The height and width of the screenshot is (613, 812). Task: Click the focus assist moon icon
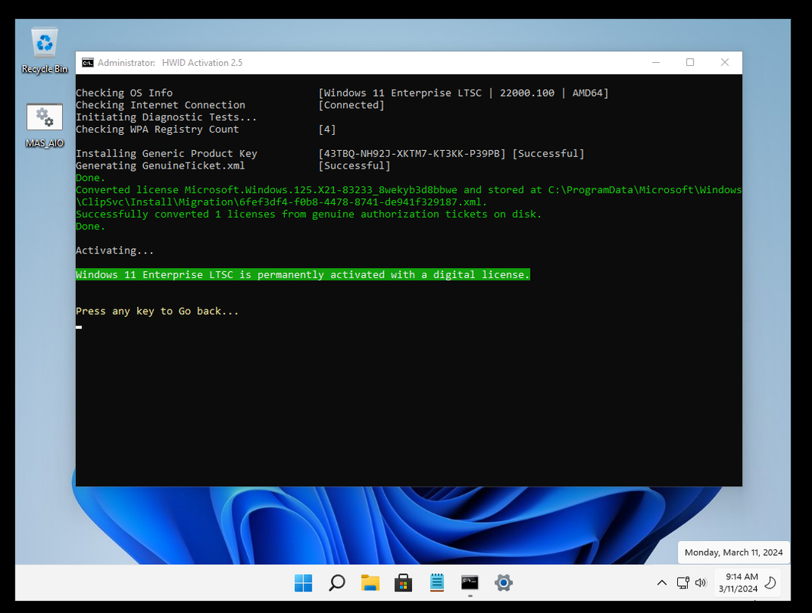coord(771,583)
